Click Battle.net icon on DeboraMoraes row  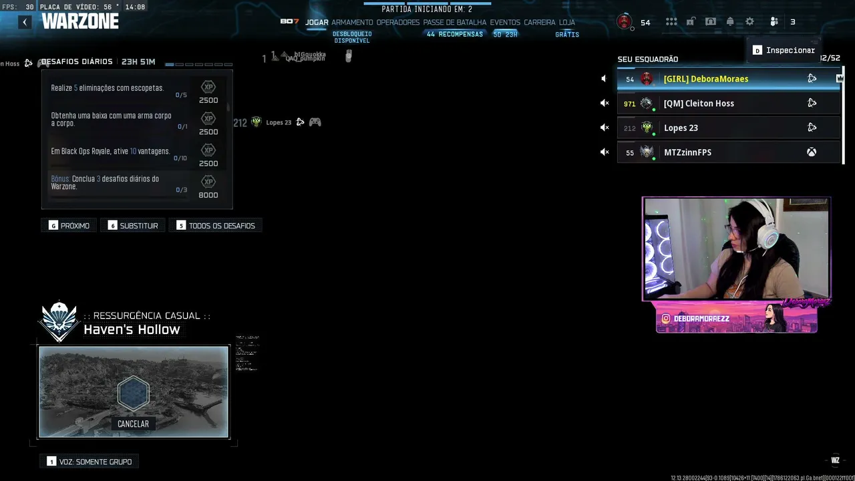812,78
